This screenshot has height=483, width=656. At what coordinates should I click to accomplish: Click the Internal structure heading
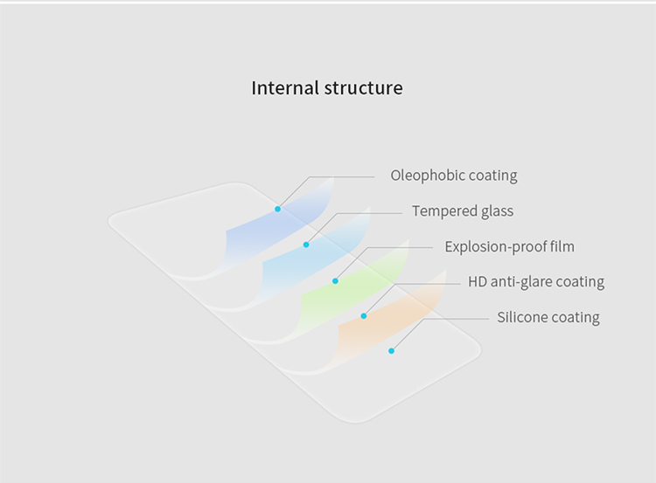coord(327,87)
